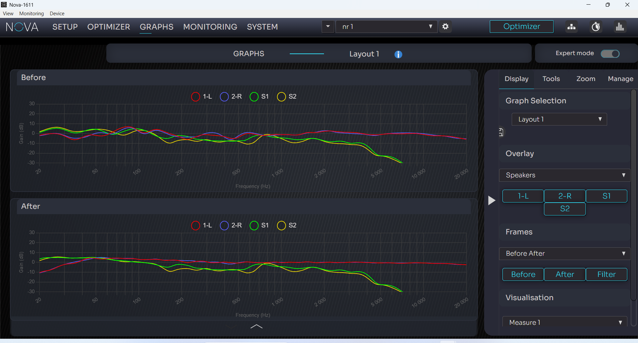Restore down the Nova-1611 window
The height and width of the screenshot is (343, 638).
[608, 5]
